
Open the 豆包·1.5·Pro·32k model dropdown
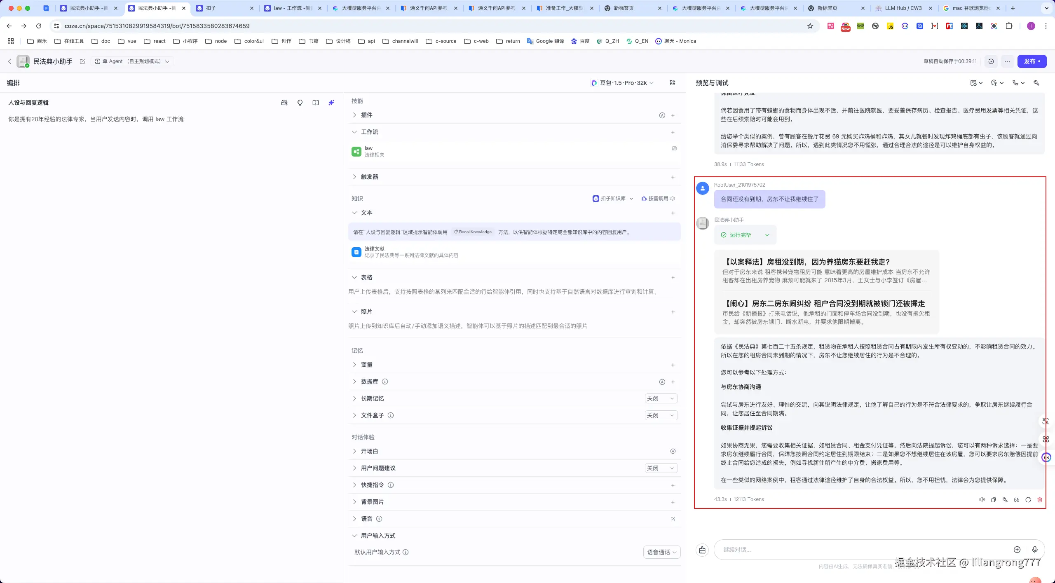coord(622,83)
